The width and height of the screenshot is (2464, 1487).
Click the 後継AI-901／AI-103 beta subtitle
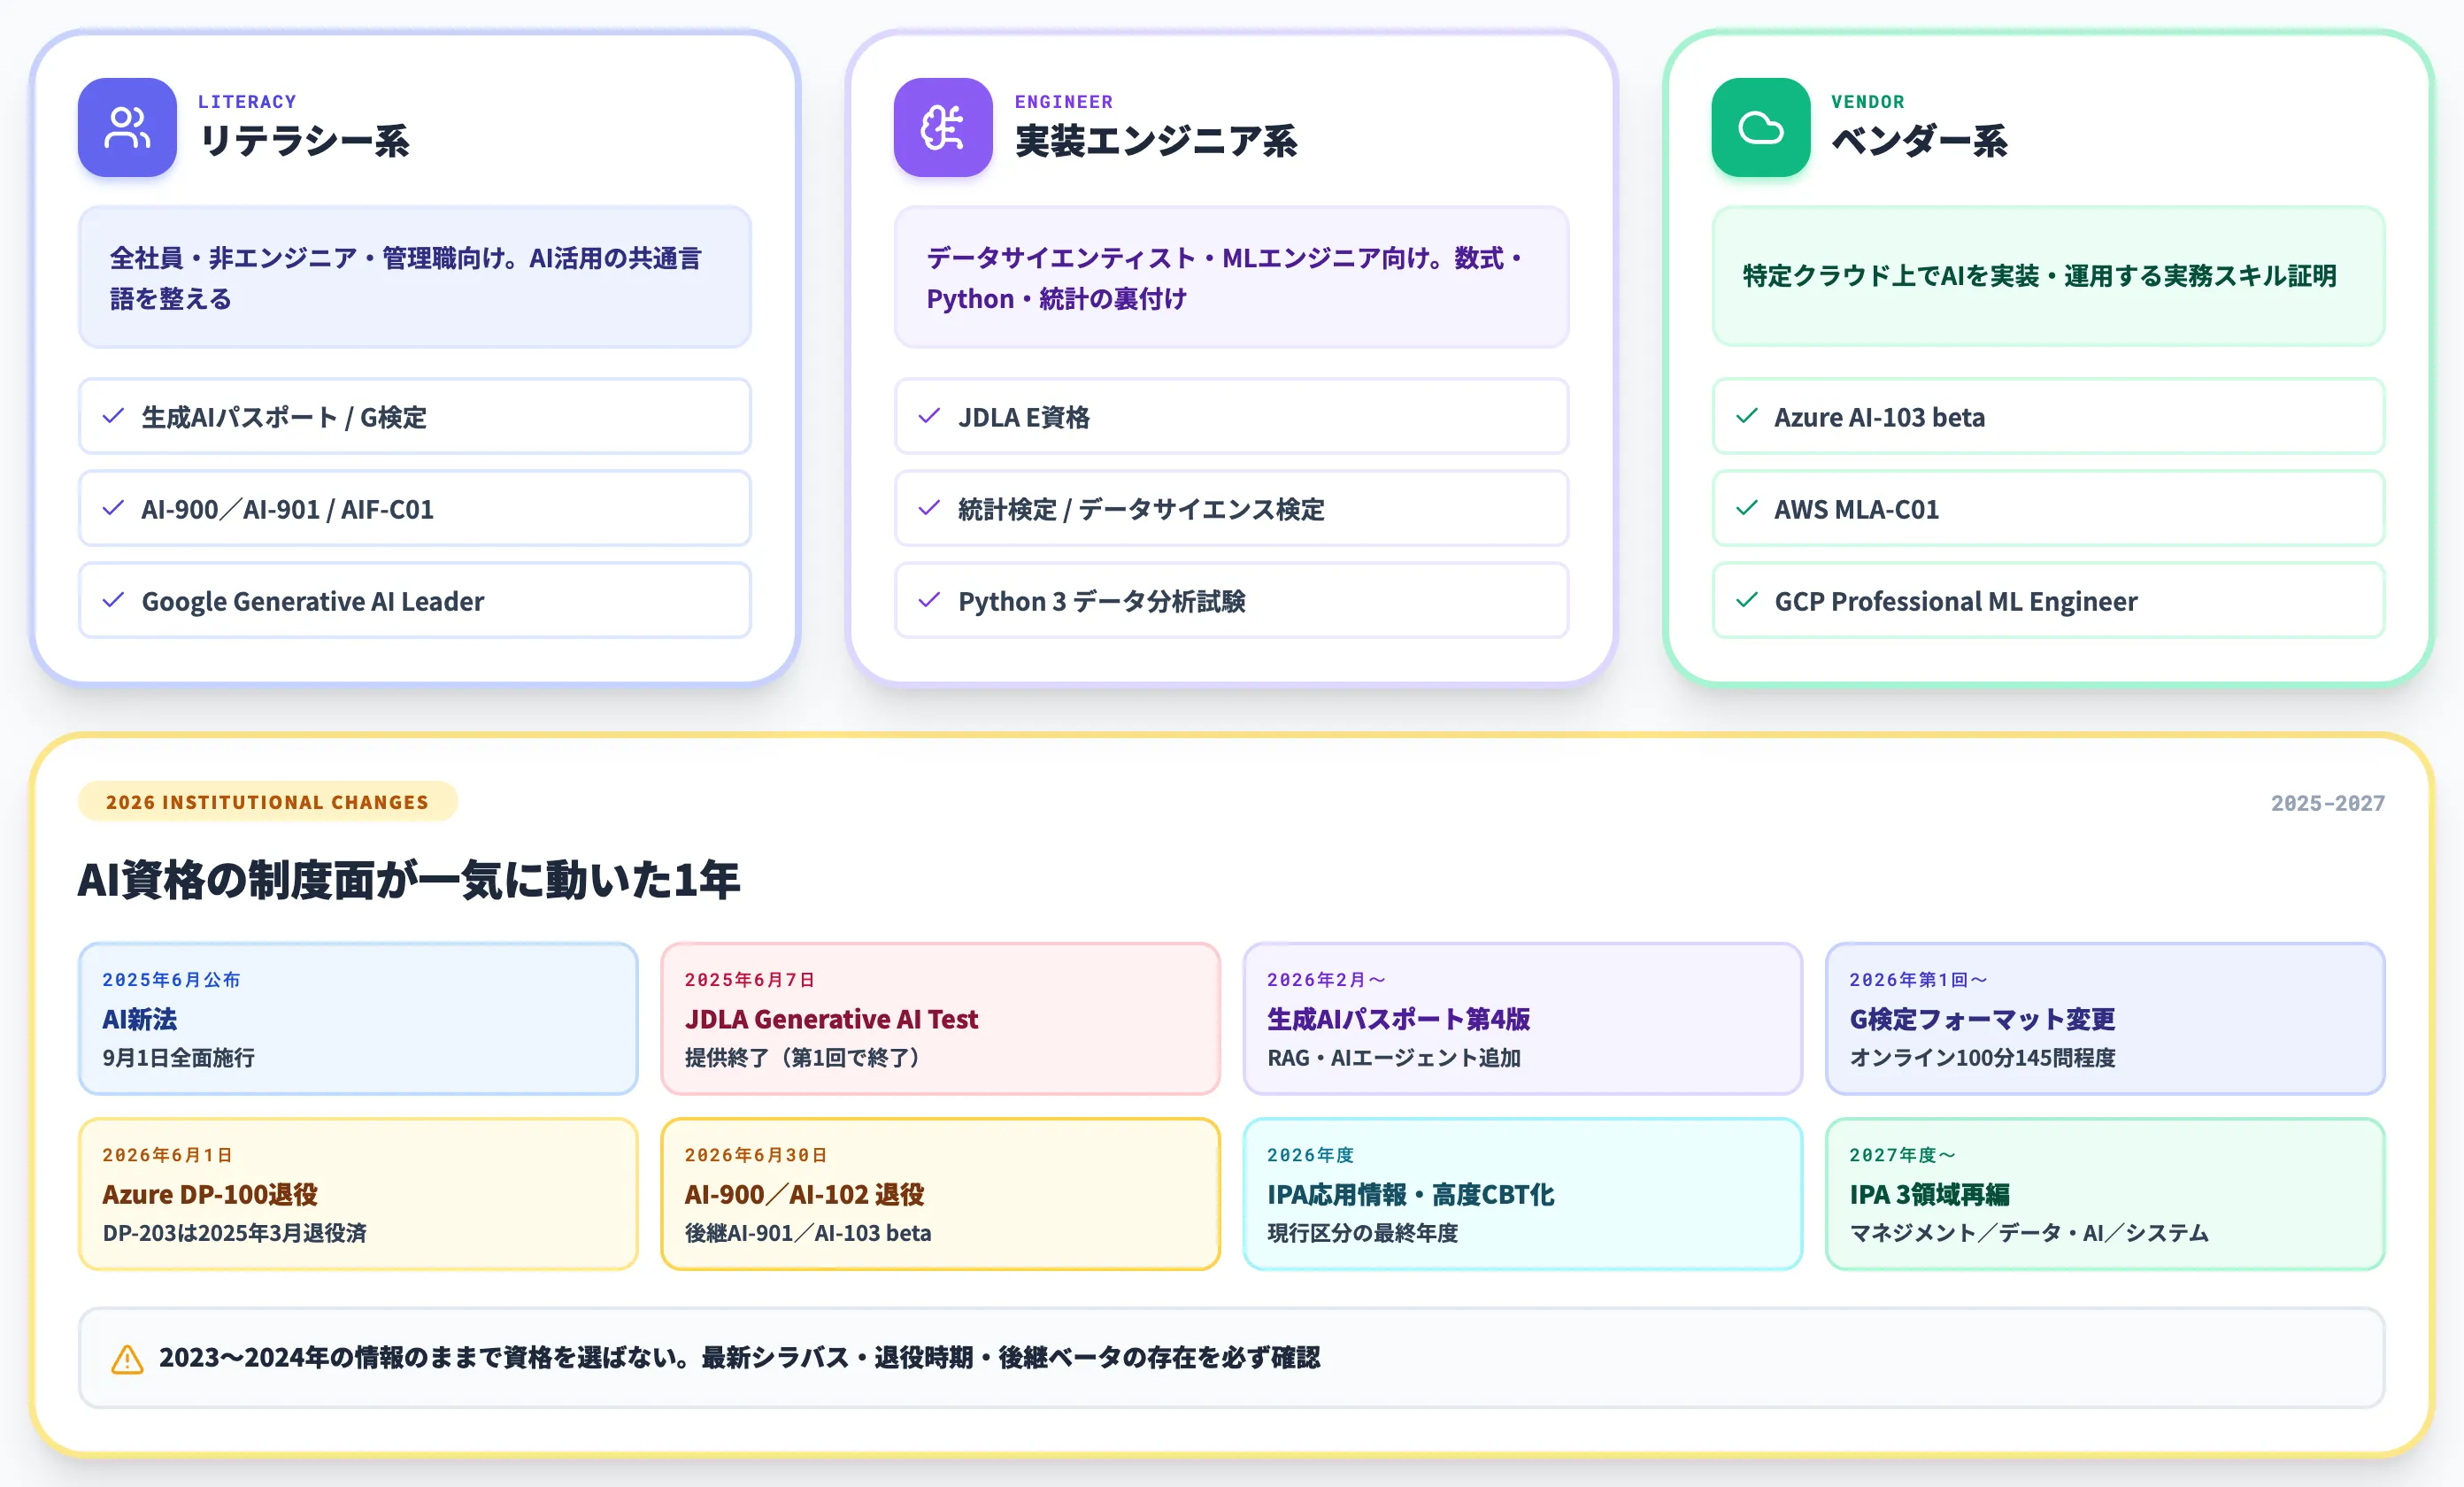tap(808, 1233)
